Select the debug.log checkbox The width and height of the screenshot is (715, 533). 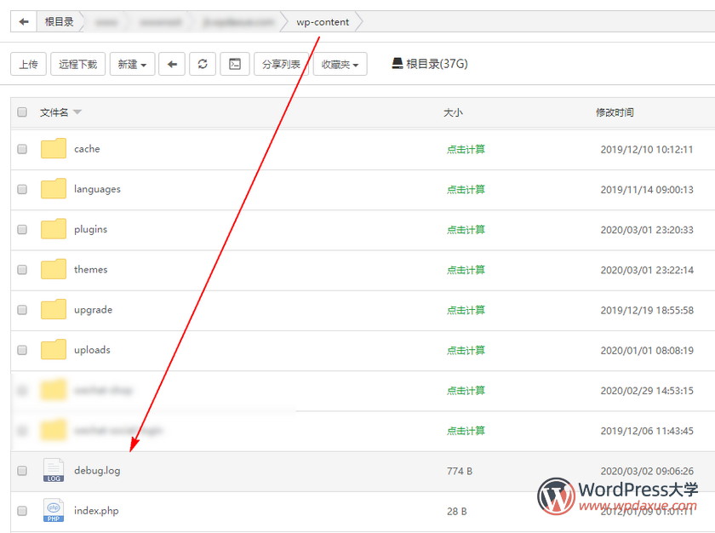click(x=22, y=470)
